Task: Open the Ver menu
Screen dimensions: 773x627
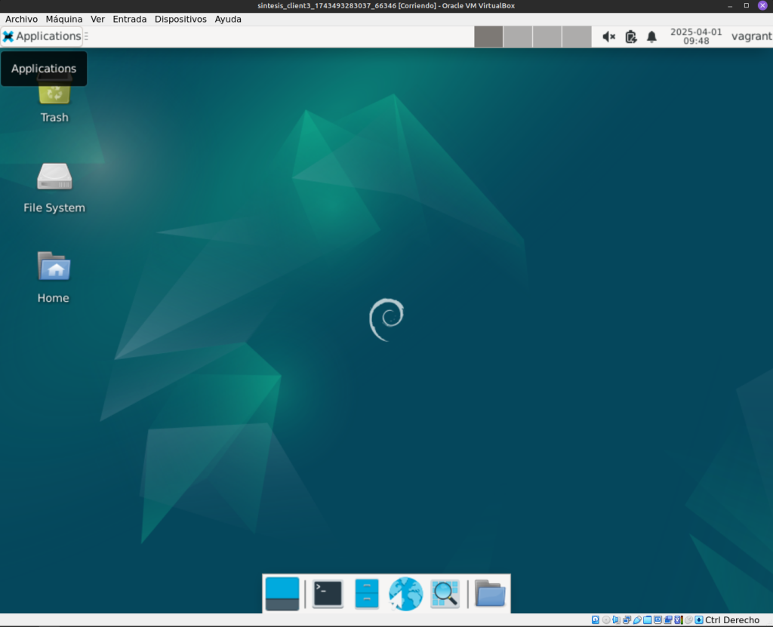Action: (x=97, y=19)
